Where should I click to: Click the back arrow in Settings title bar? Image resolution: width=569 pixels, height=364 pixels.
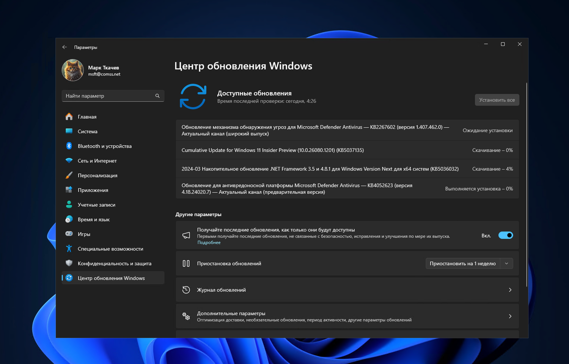click(x=64, y=47)
